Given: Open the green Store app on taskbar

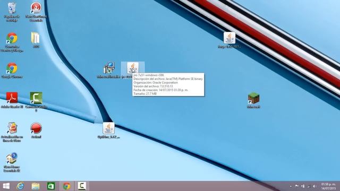Looking at the screenshot, I should [x=51, y=186].
